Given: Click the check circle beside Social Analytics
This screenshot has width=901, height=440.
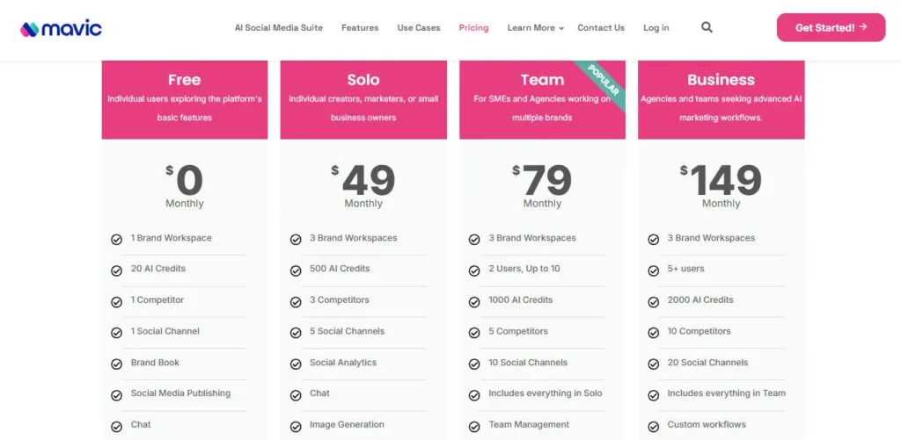Looking at the screenshot, I should click(x=296, y=364).
